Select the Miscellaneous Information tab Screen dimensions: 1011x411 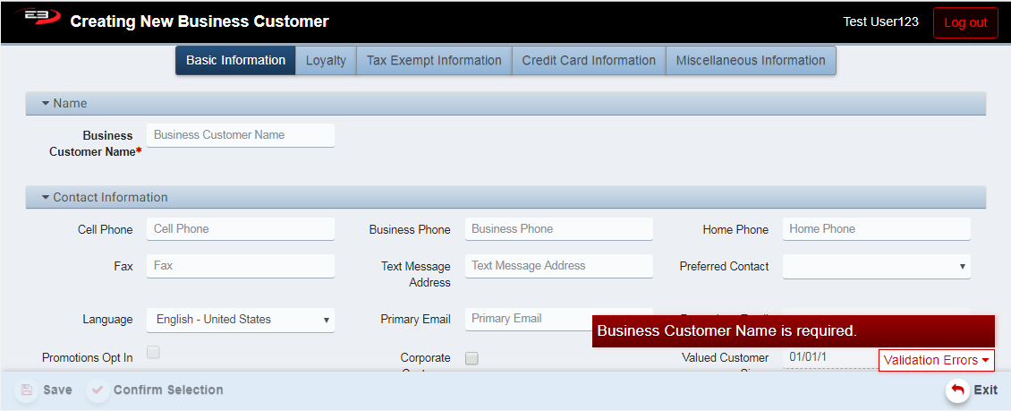click(751, 61)
